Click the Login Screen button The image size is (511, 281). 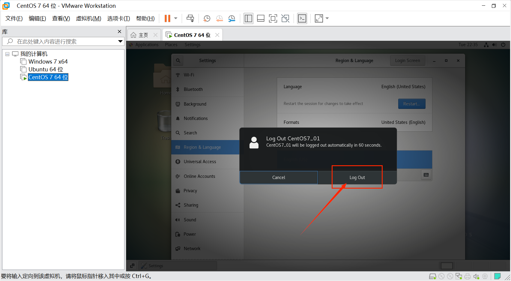(408, 61)
